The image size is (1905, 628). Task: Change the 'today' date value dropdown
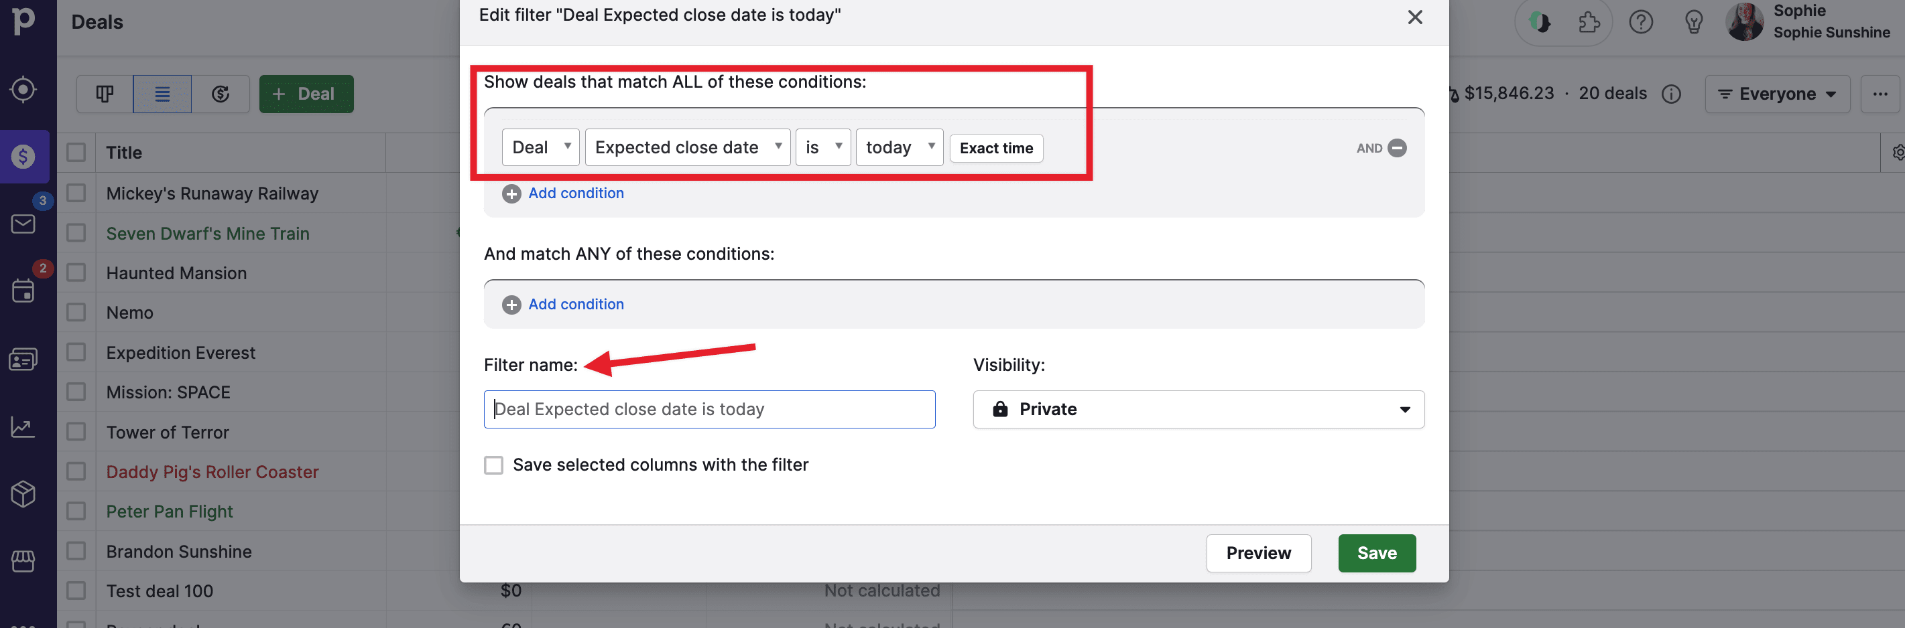[898, 148]
